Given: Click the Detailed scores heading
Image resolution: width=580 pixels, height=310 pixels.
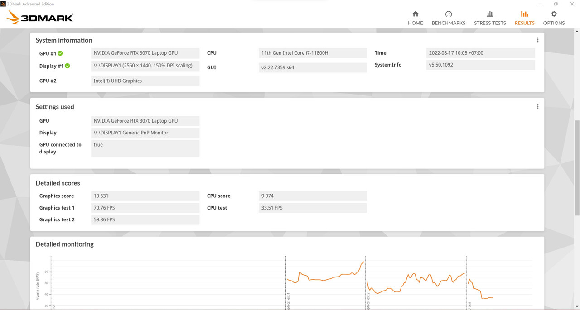Looking at the screenshot, I should point(58,183).
